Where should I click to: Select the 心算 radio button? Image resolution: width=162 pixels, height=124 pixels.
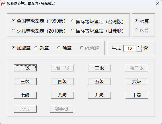pos(142,21)
